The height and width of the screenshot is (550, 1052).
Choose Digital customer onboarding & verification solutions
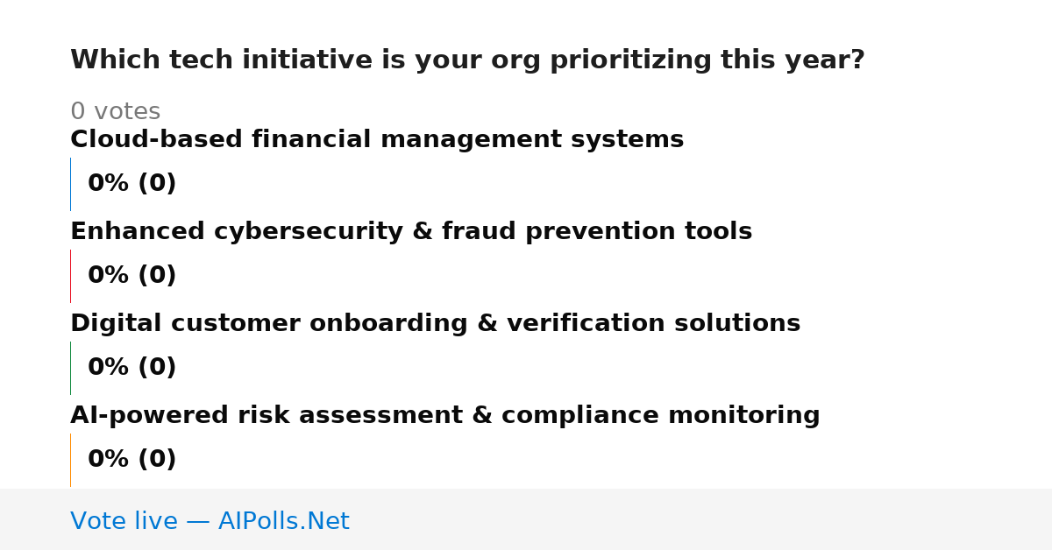[x=436, y=324]
